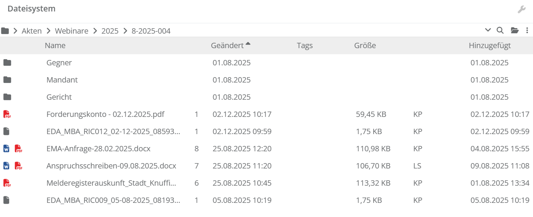This screenshot has width=533, height=217.
Task: Select the Melderegisterauskunft_Stadt_Knuffi PDF file
Action: 111,183
